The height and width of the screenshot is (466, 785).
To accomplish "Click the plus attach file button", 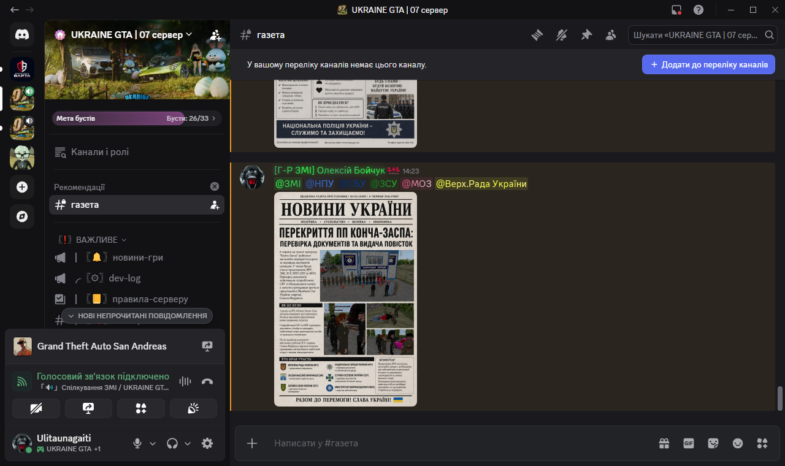I will coord(251,443).
